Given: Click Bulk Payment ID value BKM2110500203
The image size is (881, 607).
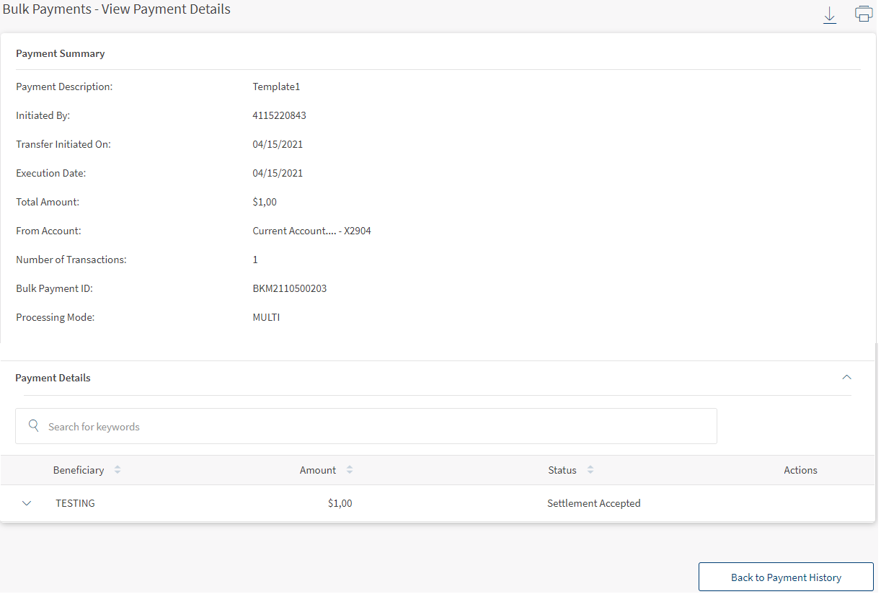Looking at the screenshot, I should tap(290, 288).
